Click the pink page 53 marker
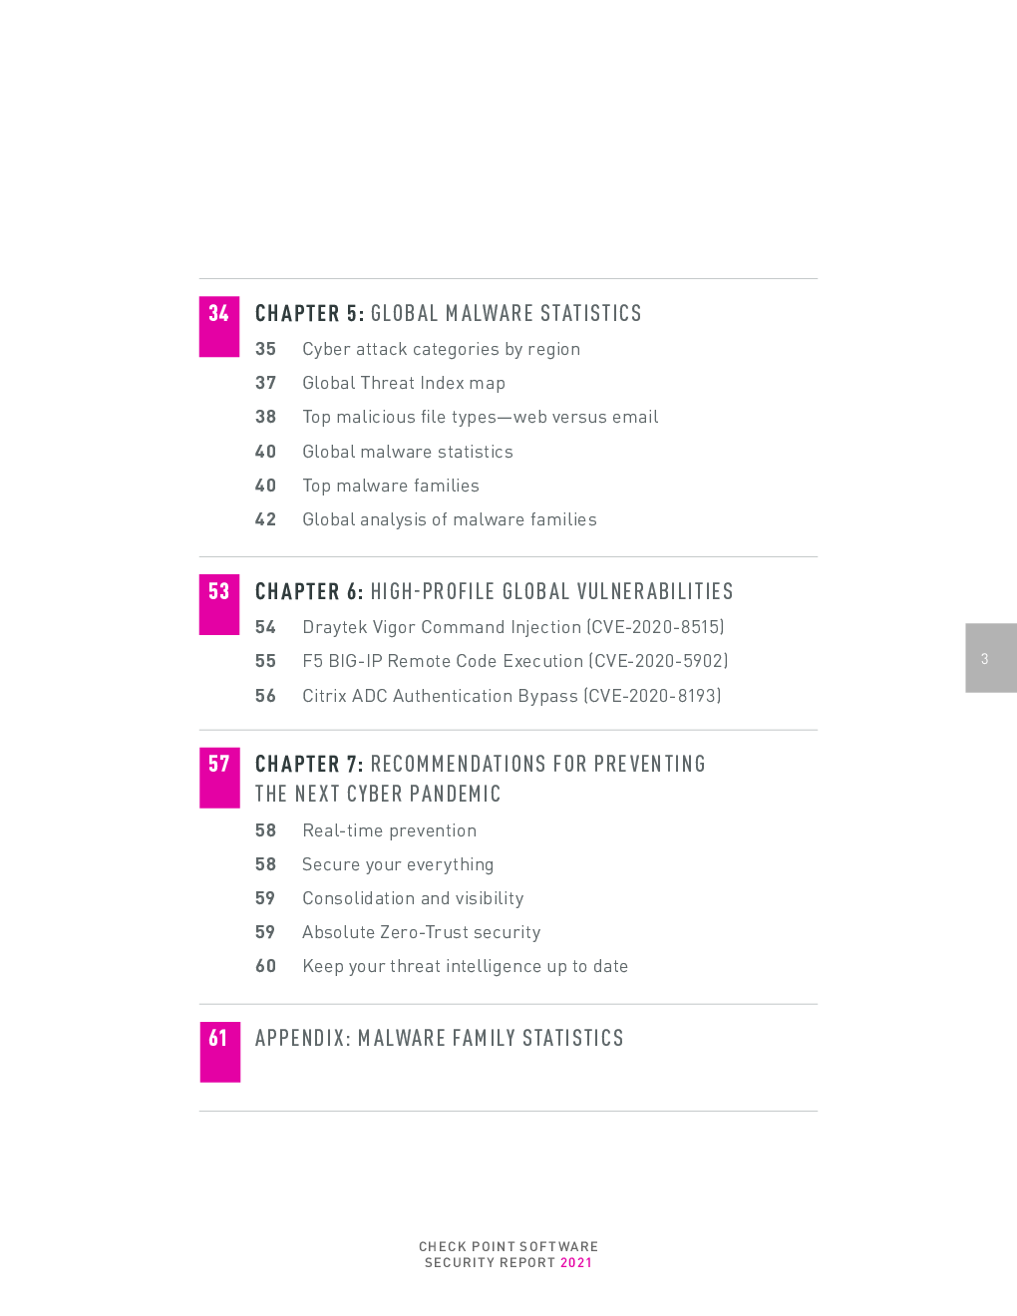This screenshot has height=1316, width=1017. (219, 604)
